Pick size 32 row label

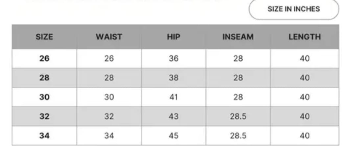[x=44, y=116]
